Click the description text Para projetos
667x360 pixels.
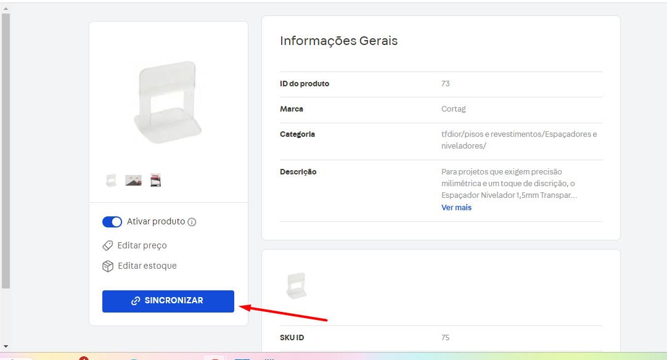click(x=509, y=184)
